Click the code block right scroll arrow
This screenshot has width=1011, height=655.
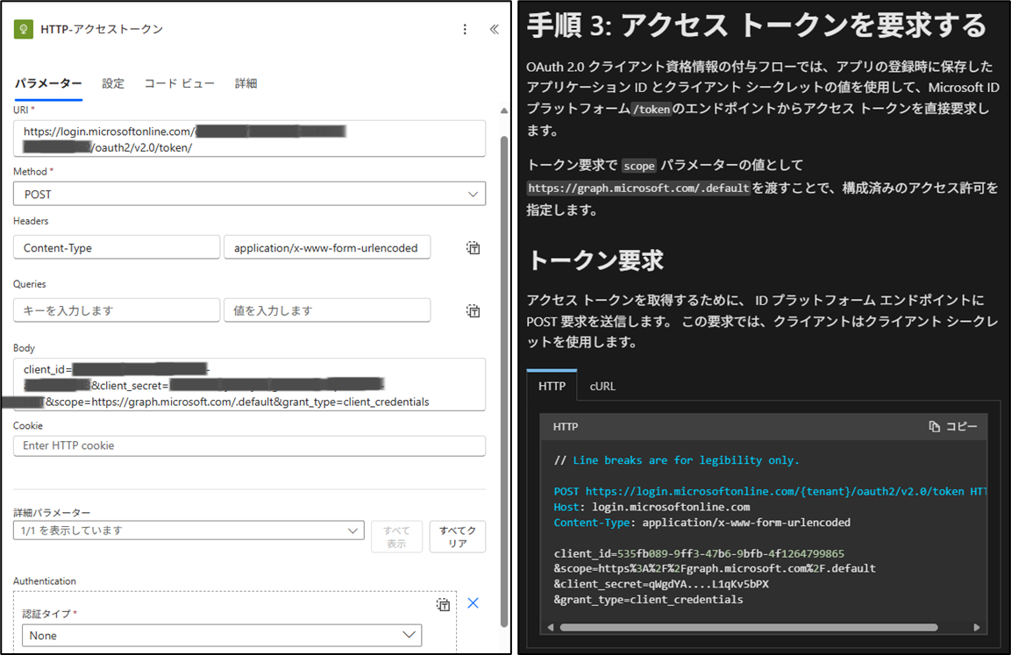tap(977, 627)
